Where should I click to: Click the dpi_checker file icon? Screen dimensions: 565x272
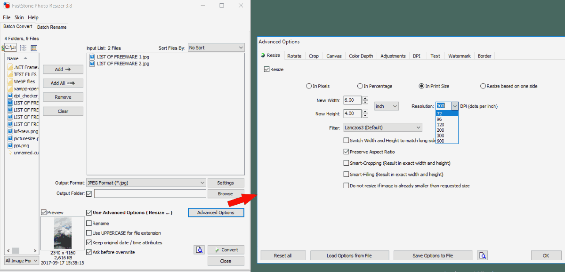[x=10, y=96]
